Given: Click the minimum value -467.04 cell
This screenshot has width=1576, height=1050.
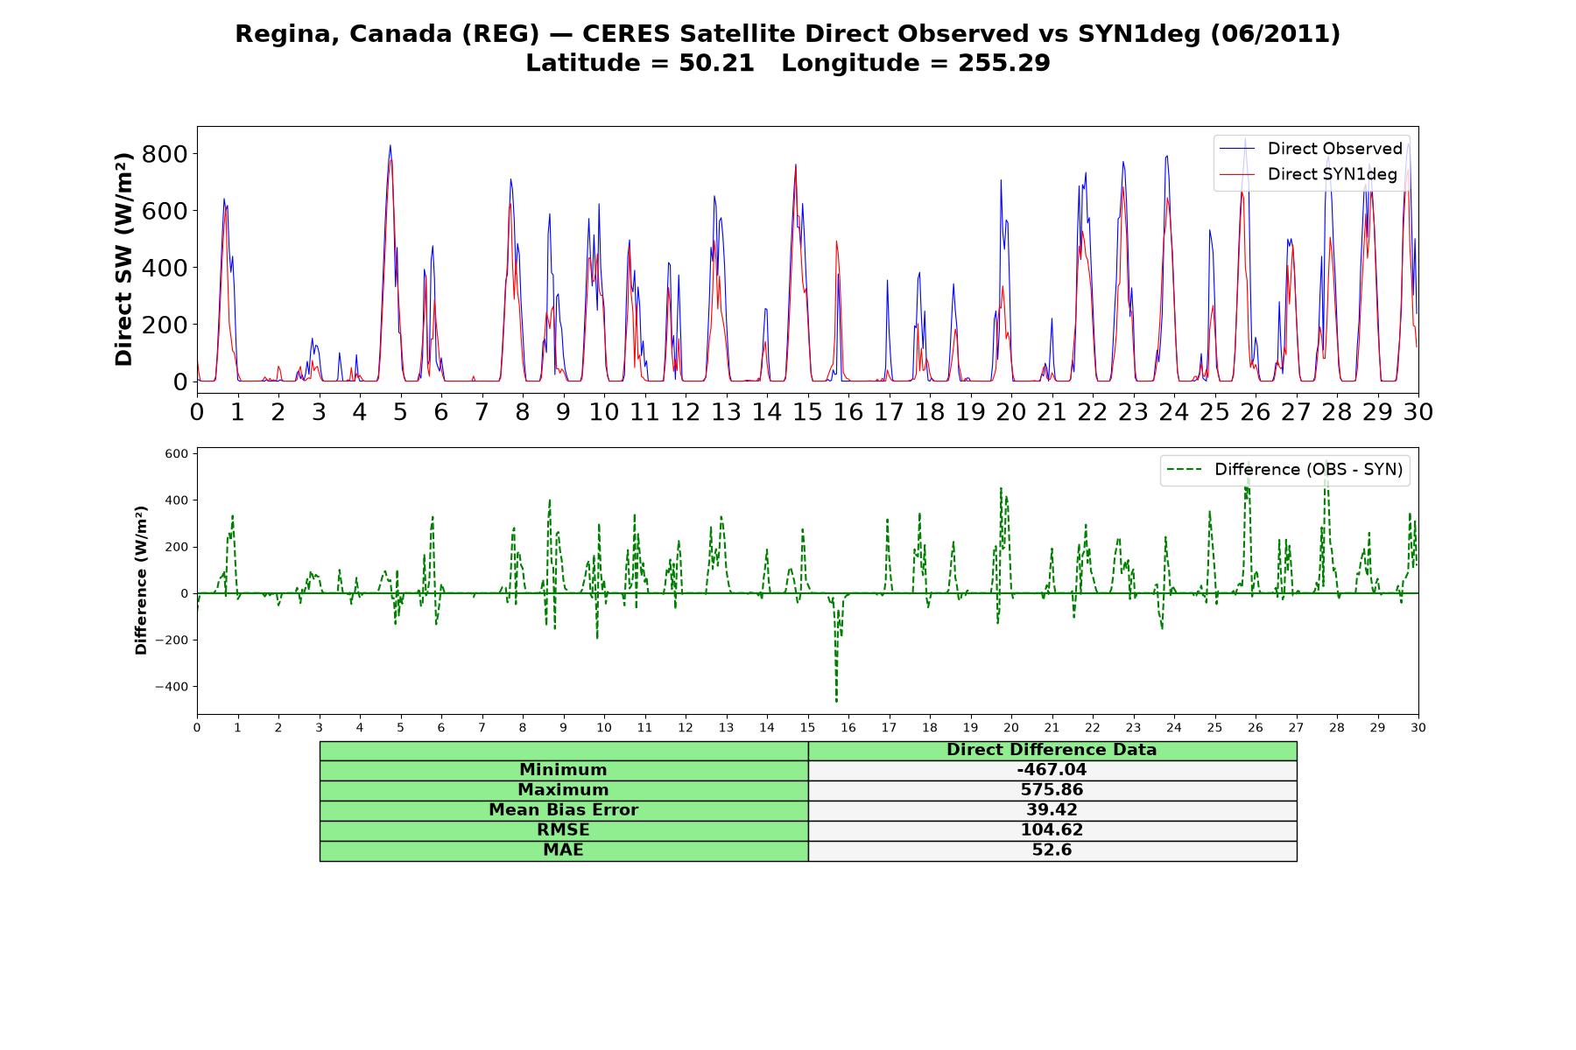Looking at the screenshot, I should pos(1052,770).
